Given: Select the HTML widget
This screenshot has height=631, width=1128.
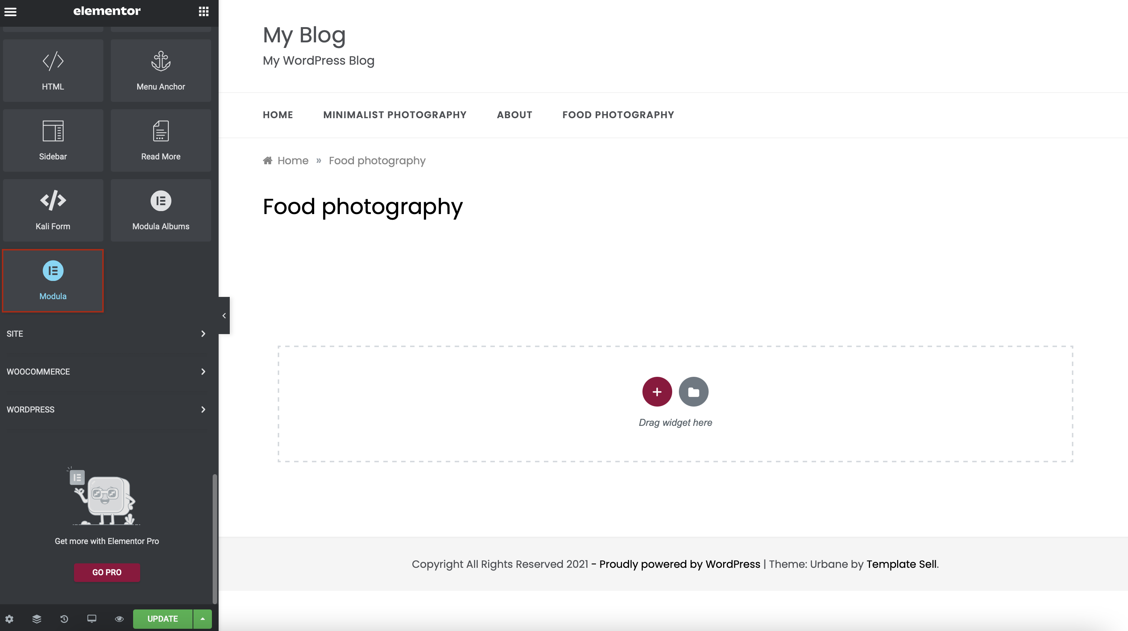Looking at the screenshot, I should [x=53, y=71].
